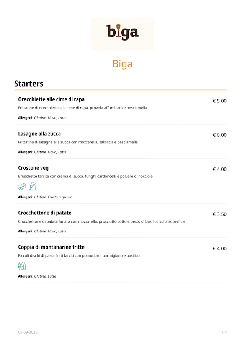This screenshot has width=245, height=346.
Task: Click the 1/7 page number indicator
Action: pos(224,332)
